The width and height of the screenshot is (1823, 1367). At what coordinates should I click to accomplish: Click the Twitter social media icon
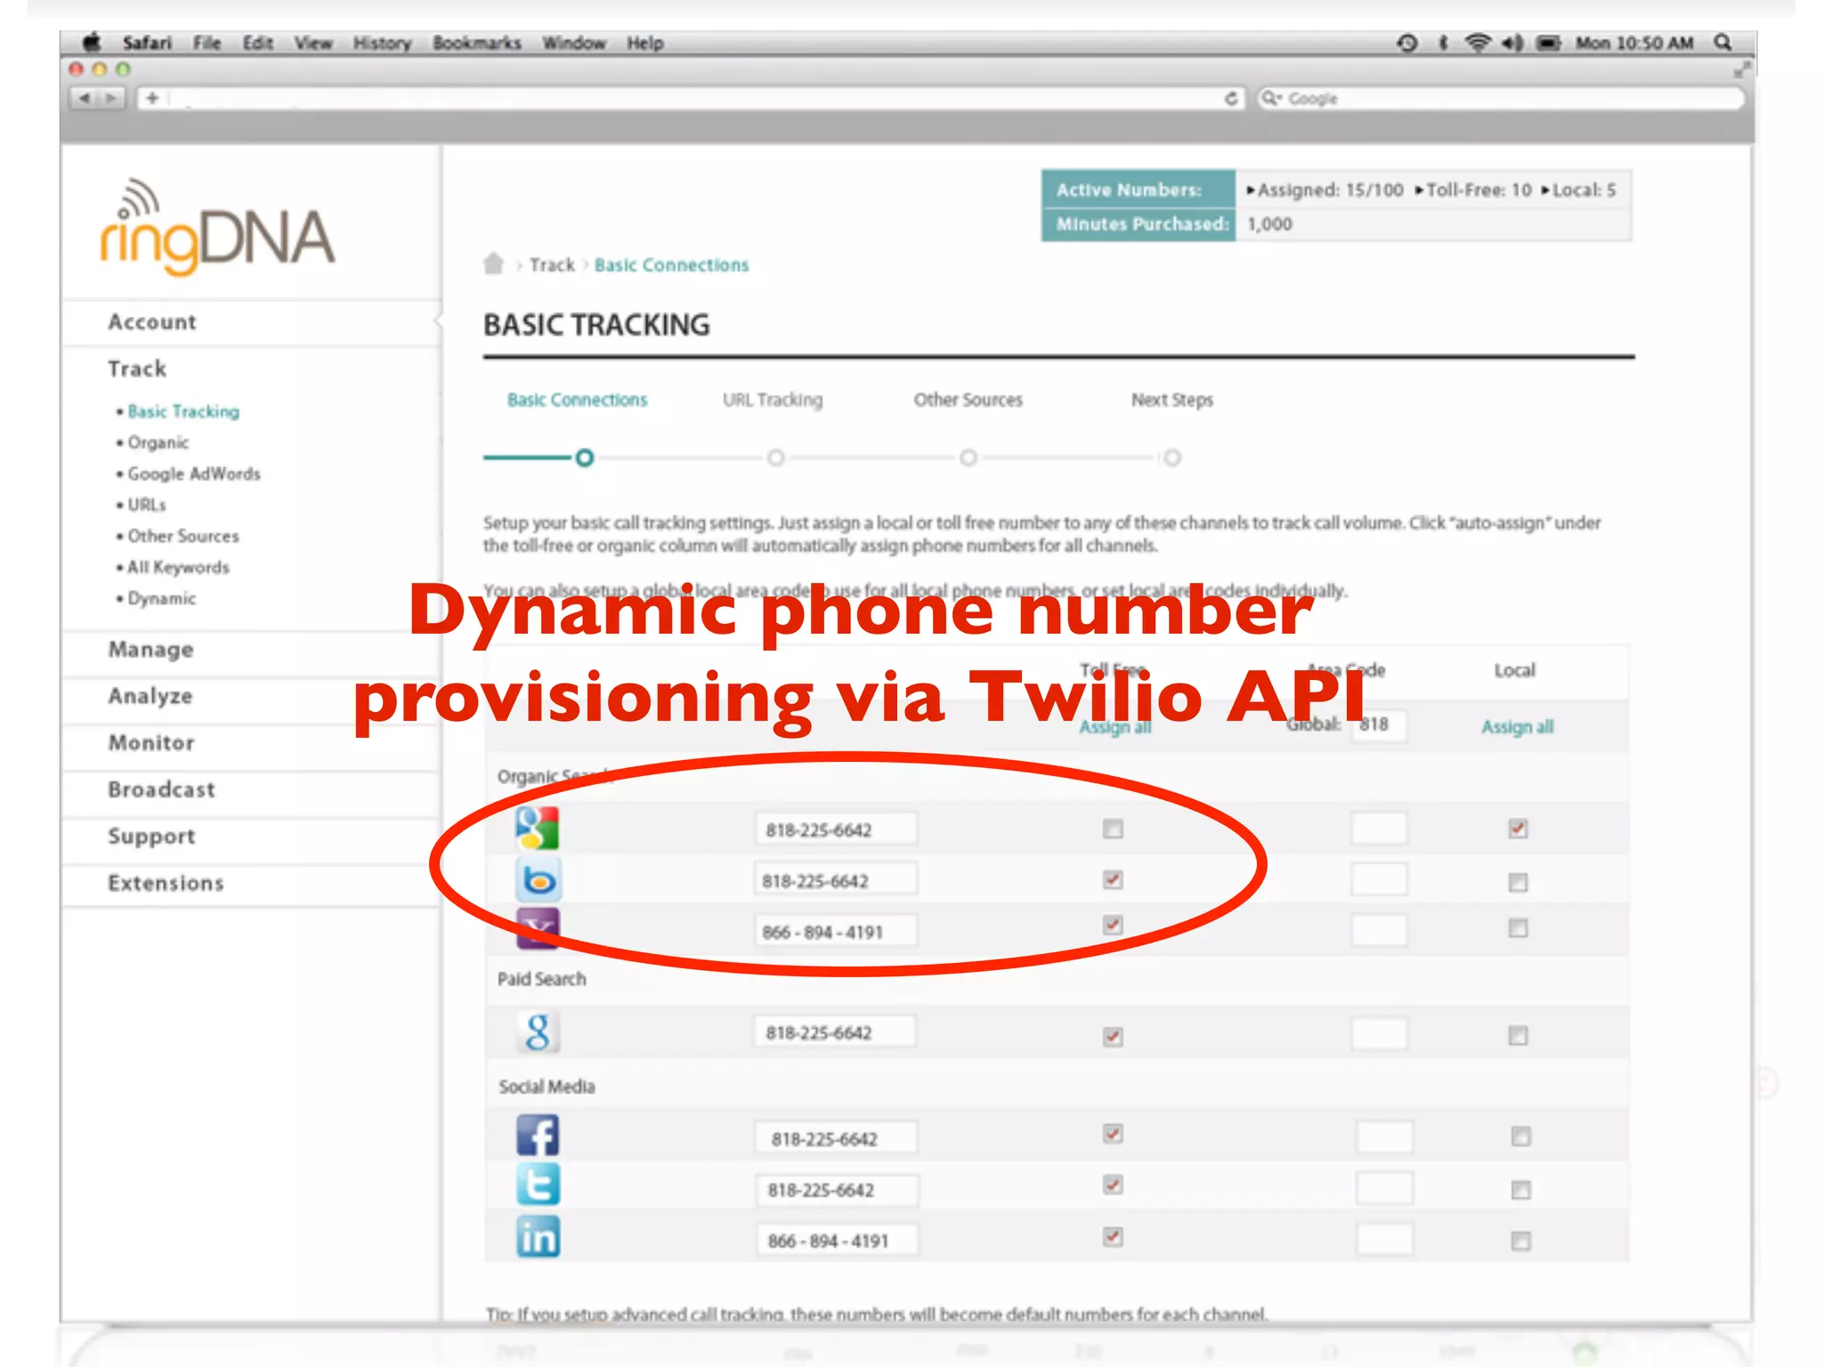(x=539, y=1185)
